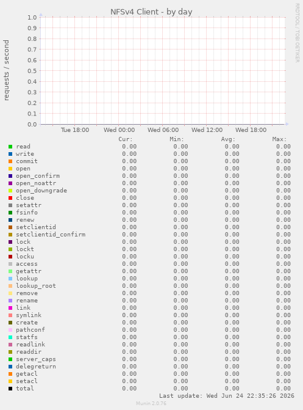Viewport: 303px width, 410px height.
Task: Click the cyan statfs legend swatch
Action: pos(10,337)
